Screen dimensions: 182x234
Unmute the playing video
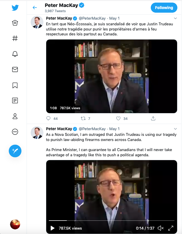(x=161, y=228)
